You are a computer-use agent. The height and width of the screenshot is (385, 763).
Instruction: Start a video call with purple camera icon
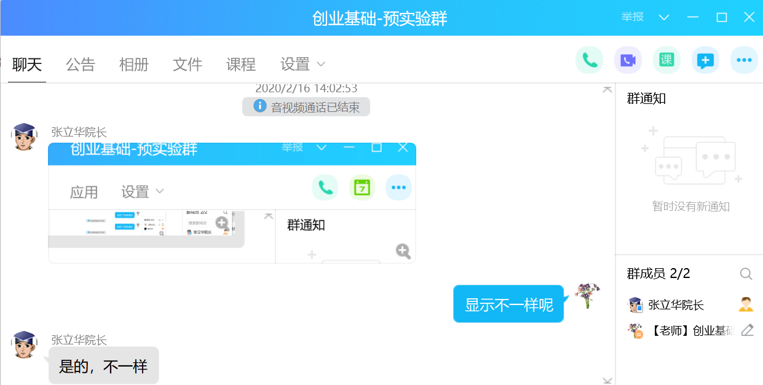coord(628,60)
